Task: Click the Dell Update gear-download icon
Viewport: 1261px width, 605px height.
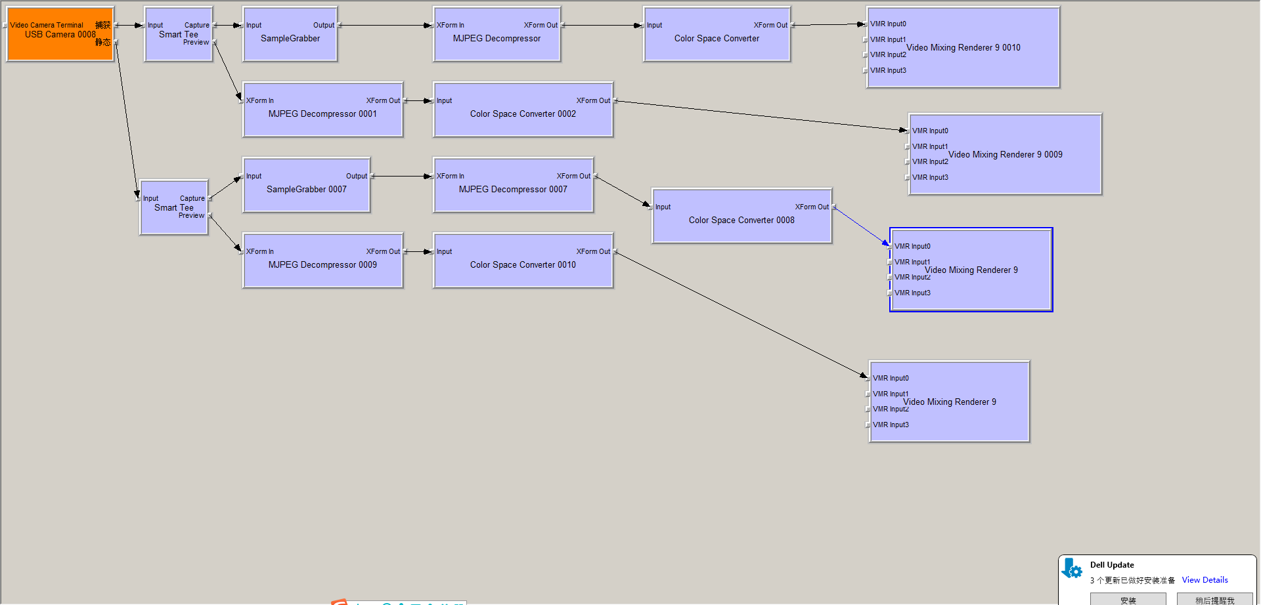Action: click(1072, 570)
